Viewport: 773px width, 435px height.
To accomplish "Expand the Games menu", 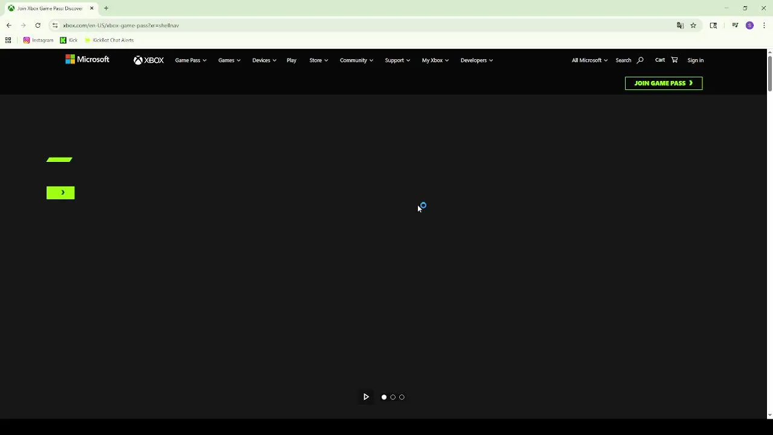I will pos(229,60).
